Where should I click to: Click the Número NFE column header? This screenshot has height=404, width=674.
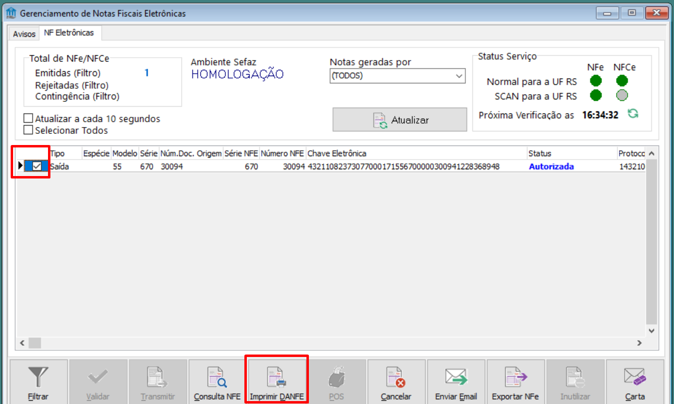pyautogui.click(x=282, y=153)
